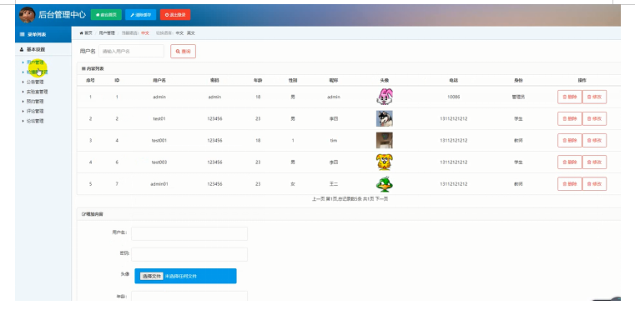Open 论坛管理 in the sidebar
The height and width of the screenshot is (310, 635).
pyautogui.click(x=35, y=121)
